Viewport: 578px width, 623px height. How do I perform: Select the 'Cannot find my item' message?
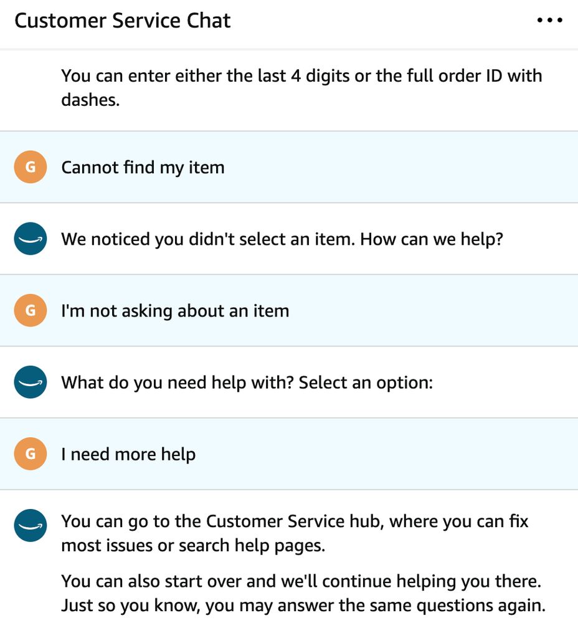coord(143,167)
